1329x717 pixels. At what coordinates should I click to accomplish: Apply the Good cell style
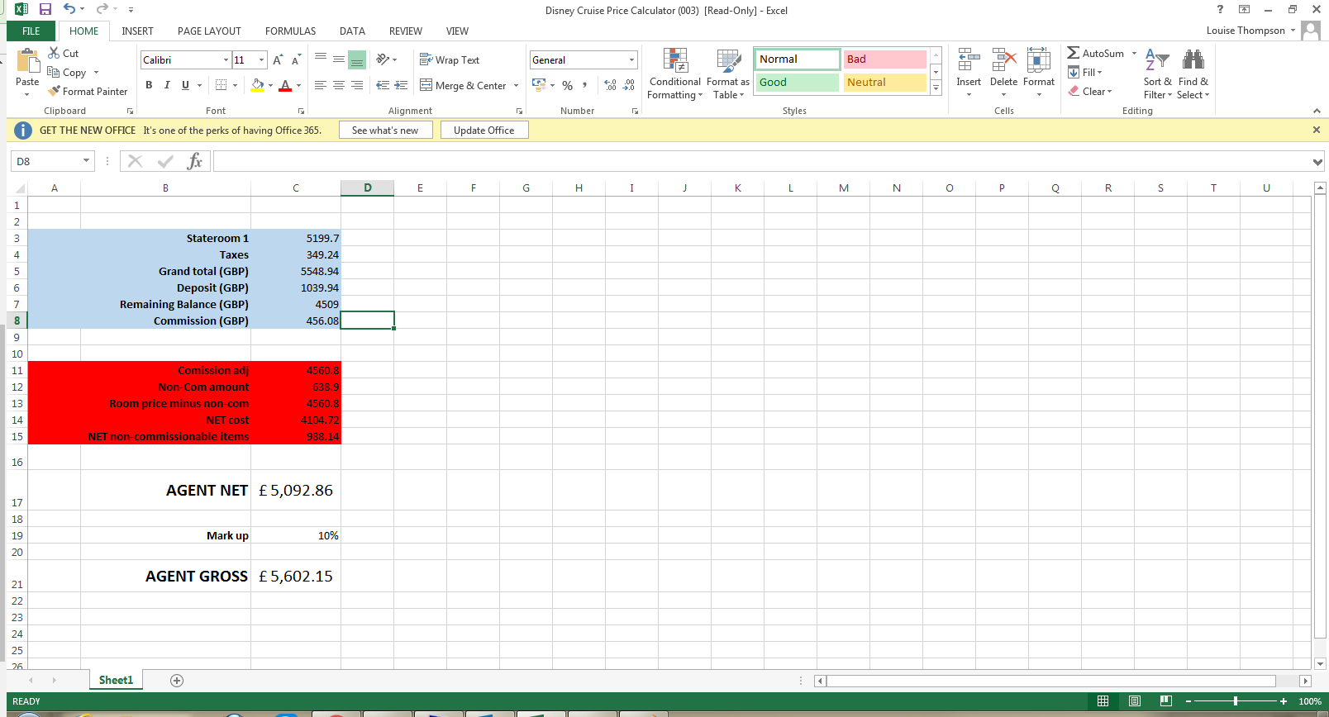coord(798,83)
